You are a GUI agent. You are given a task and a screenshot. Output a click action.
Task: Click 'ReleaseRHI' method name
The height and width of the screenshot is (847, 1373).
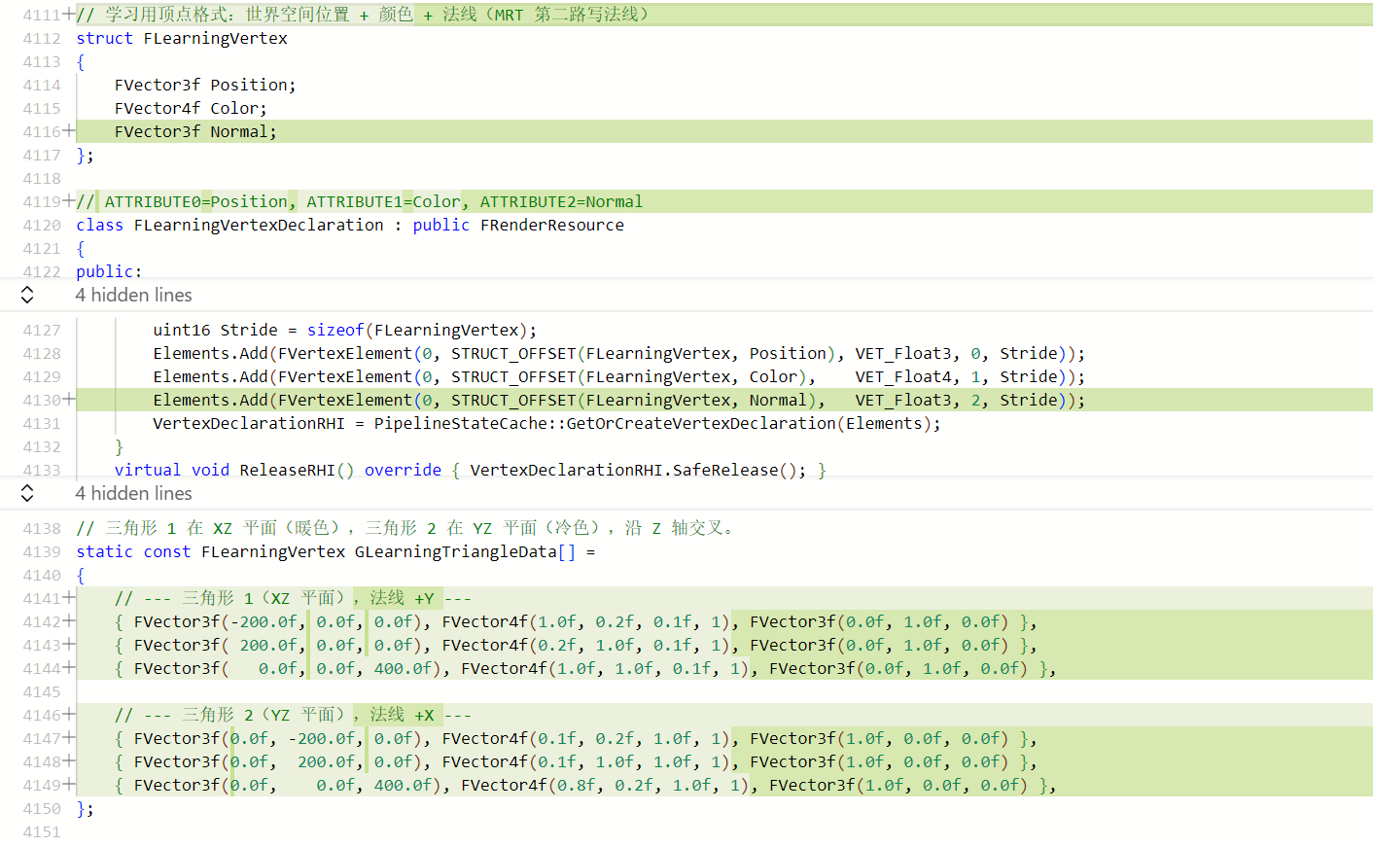coord(287,470)
